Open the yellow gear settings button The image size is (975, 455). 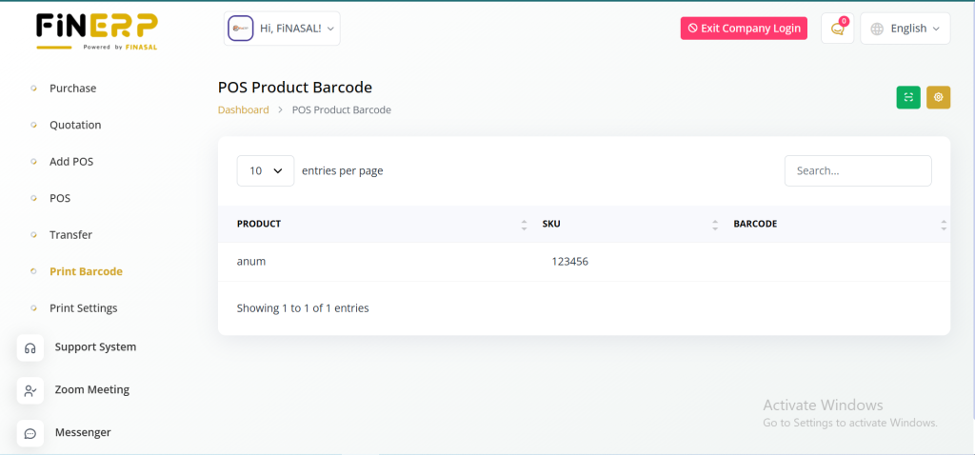(938, 97)
